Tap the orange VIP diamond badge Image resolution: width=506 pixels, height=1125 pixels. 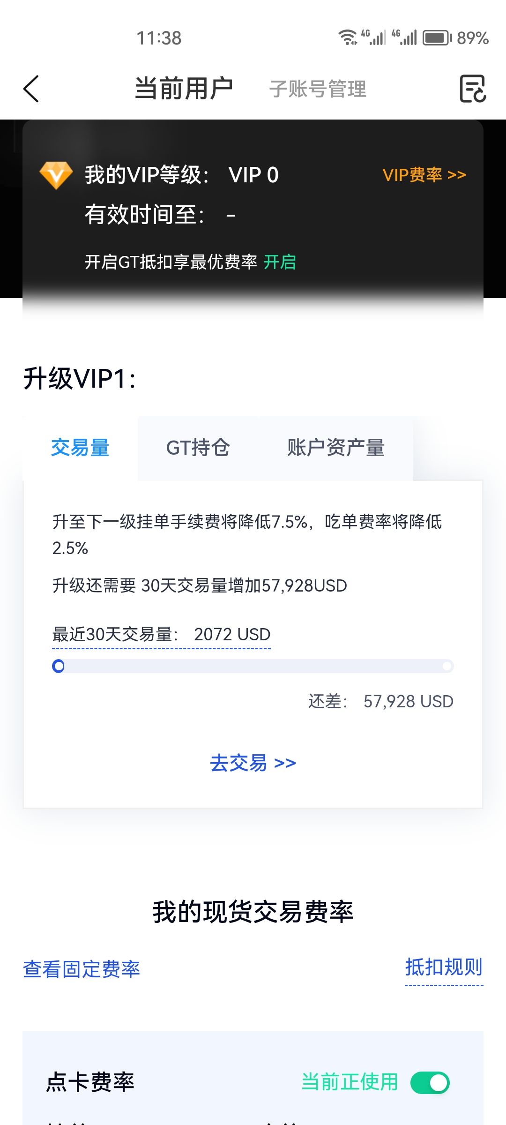coord(56,175)
